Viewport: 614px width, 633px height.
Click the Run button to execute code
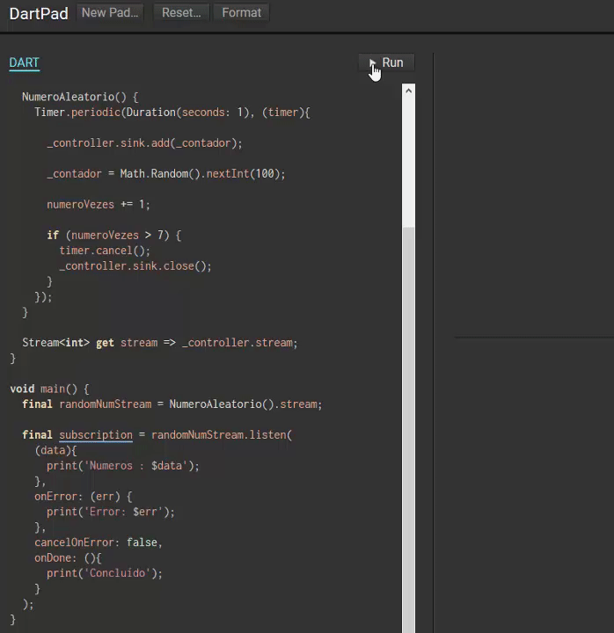click(386, 62)
